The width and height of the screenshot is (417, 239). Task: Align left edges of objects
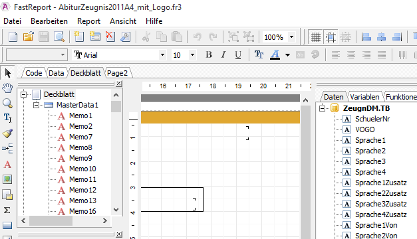click(366, 37)
